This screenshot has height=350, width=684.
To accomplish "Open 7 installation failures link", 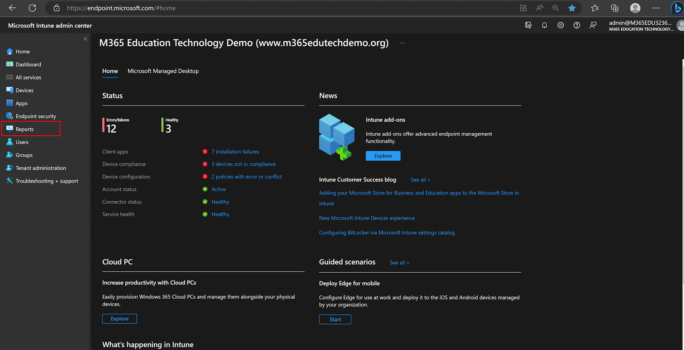I will [x=235, y=151].
